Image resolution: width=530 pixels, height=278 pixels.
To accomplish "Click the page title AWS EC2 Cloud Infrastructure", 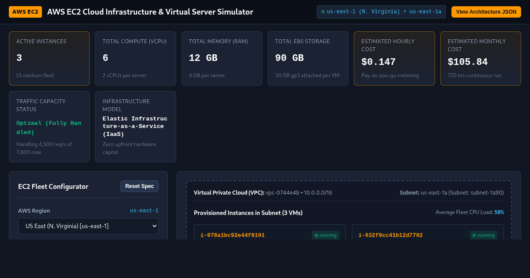I will click(150, 12).
